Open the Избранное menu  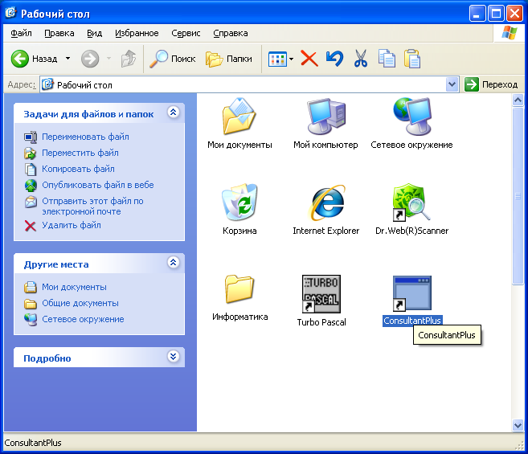(137, 33)
